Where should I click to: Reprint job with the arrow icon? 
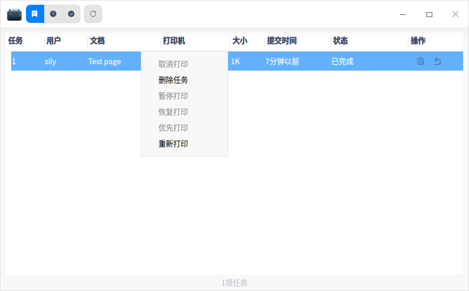[x=438, y=61]
